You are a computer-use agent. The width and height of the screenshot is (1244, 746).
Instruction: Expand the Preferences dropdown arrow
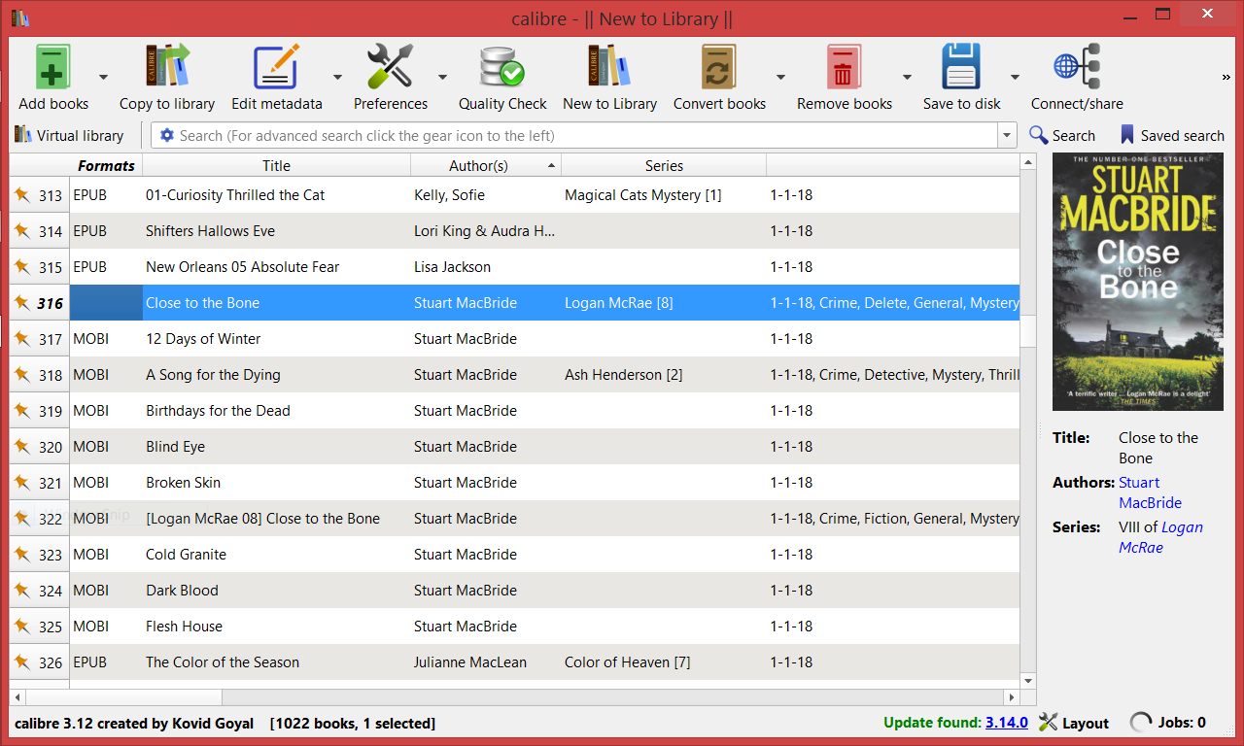[x=442, y=78]
